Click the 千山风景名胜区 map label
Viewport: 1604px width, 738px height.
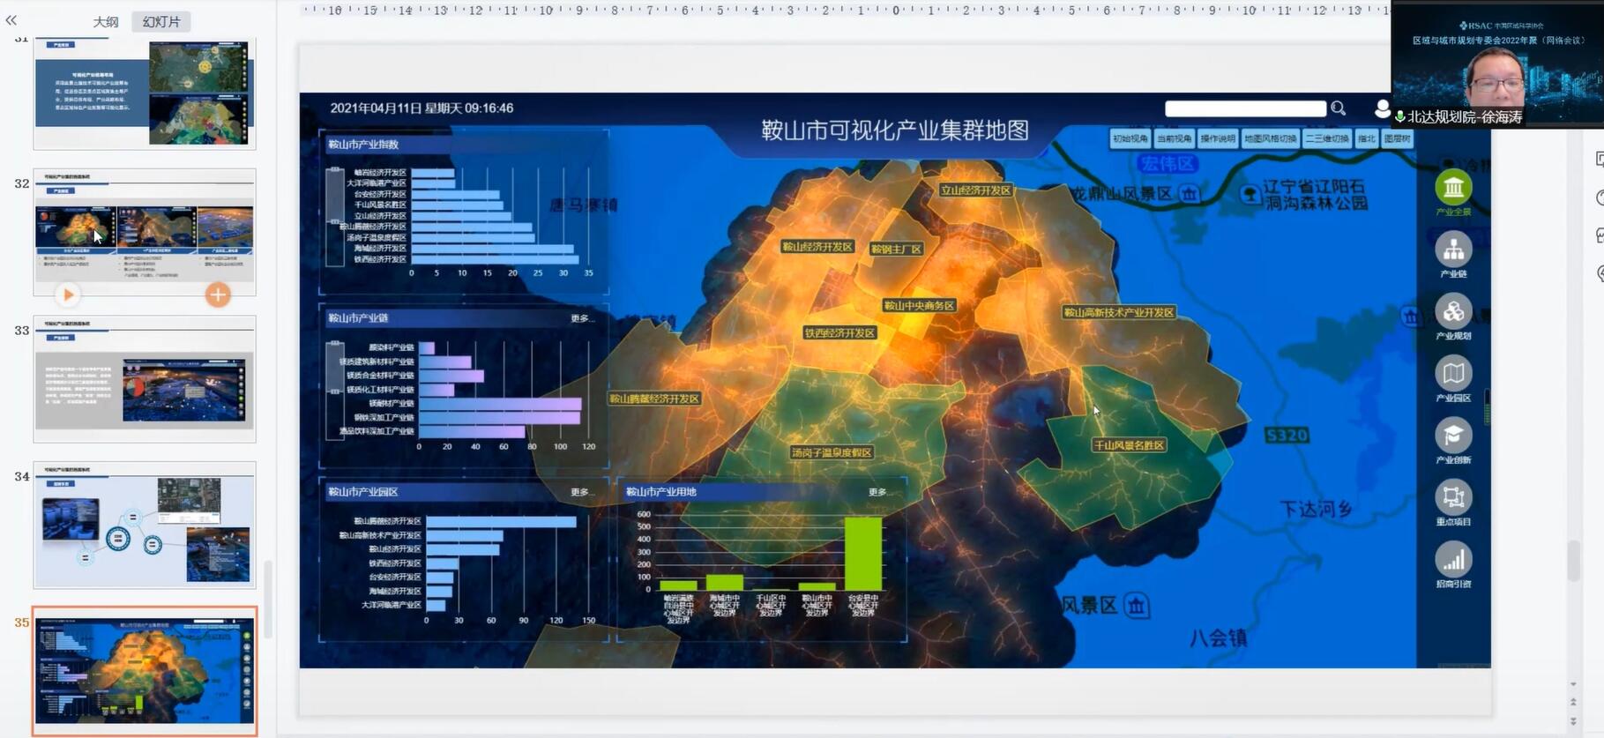(x=1130, y=445)
